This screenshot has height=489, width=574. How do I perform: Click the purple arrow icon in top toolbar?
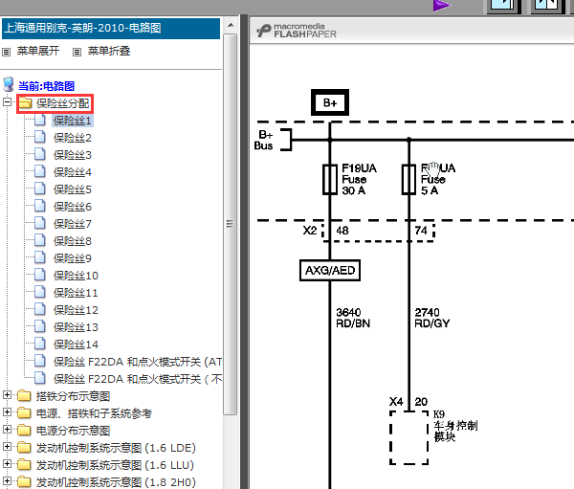click(x=441, y=6)
